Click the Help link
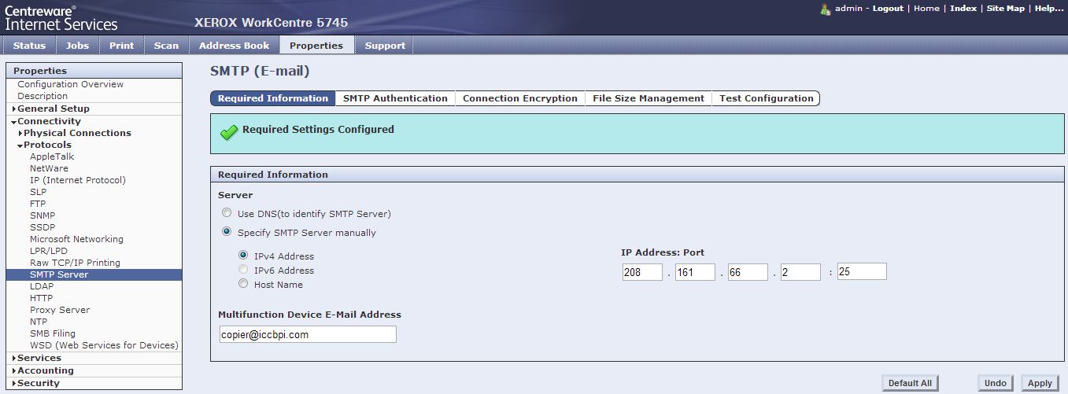Image resolution: width=1068 pixels, height=394 pixels. pyautogui.click(x=1049, y=9)
